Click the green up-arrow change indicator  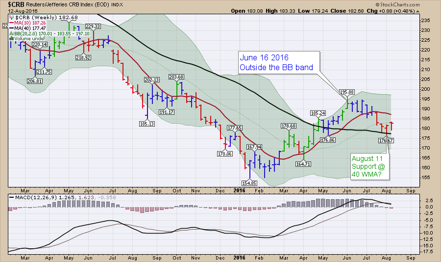click(417, 11)
